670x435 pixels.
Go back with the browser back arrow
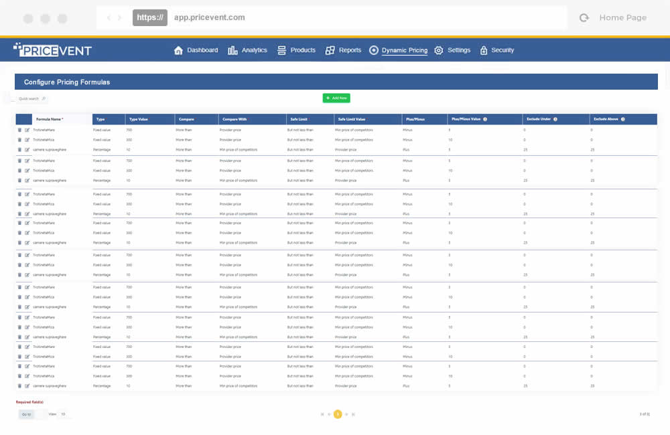pyautogui.click(x=109, y=17)
